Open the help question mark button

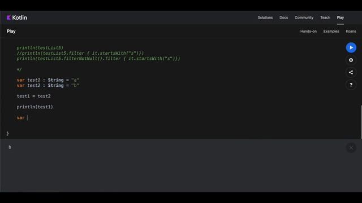pos(351,85)
